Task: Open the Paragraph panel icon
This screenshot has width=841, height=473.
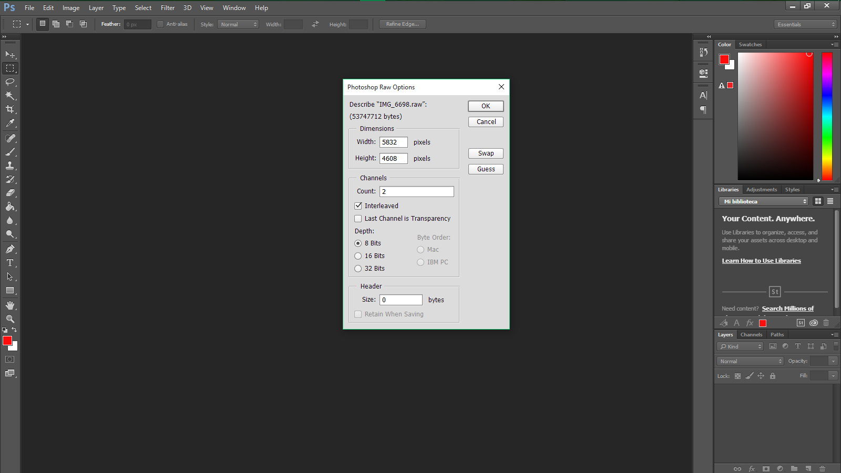Action: point(703,110)
